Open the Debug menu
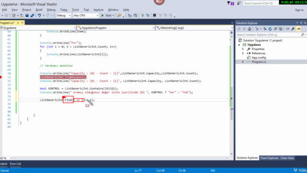 pyautogui.click(x=51, y=10)
